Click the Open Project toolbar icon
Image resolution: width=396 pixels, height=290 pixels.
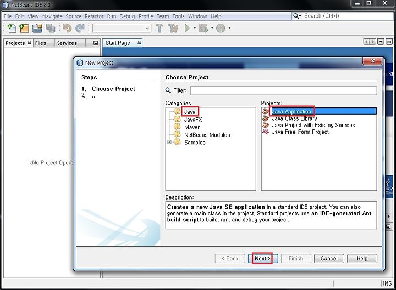coord(37,28)
